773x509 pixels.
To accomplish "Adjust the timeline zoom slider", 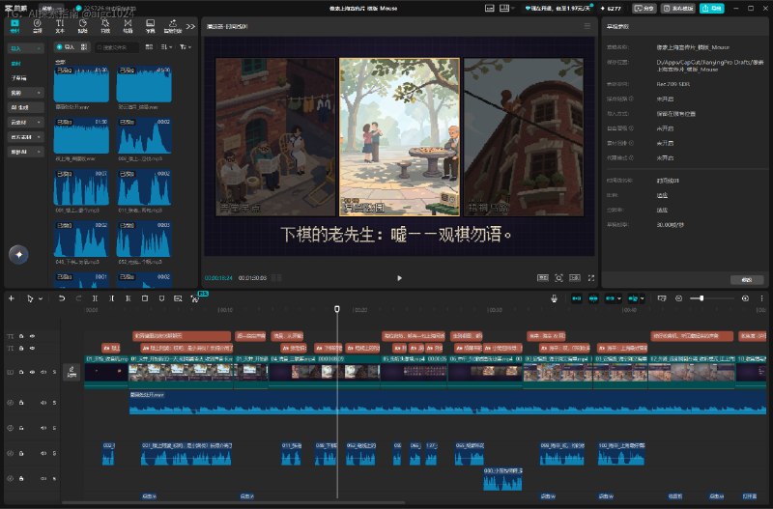I will (712, 298).
